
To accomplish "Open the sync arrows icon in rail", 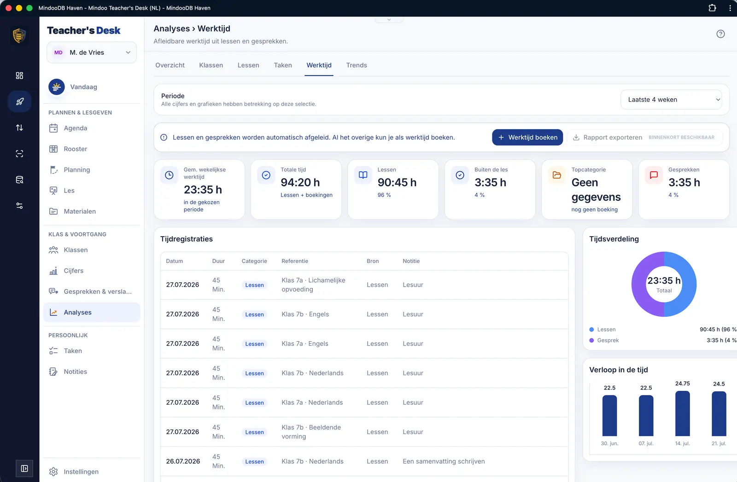I will coord(19,128).
